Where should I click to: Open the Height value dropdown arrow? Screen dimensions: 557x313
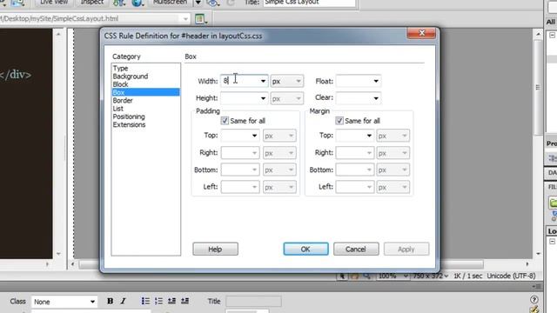[263, 98]
